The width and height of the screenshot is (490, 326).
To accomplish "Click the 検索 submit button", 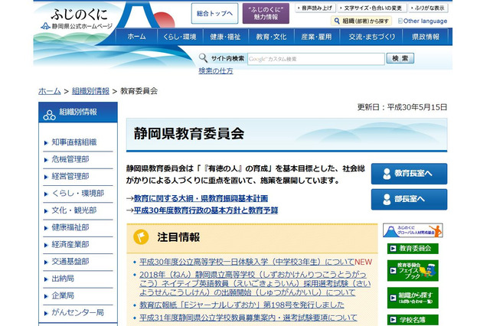I will tap(400, 58).
